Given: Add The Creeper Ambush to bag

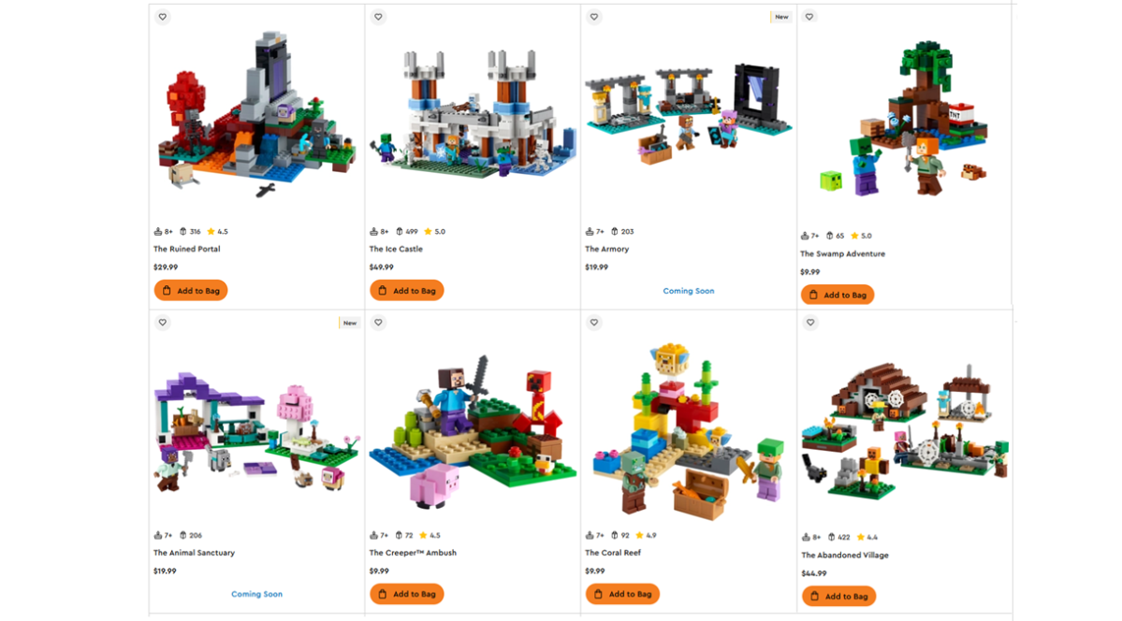Looking at the screenshot, I should (x=407, y=594).
